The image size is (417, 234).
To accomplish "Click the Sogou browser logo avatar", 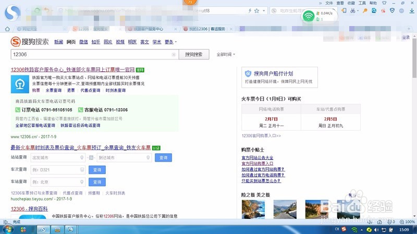I will click(12, 13).
